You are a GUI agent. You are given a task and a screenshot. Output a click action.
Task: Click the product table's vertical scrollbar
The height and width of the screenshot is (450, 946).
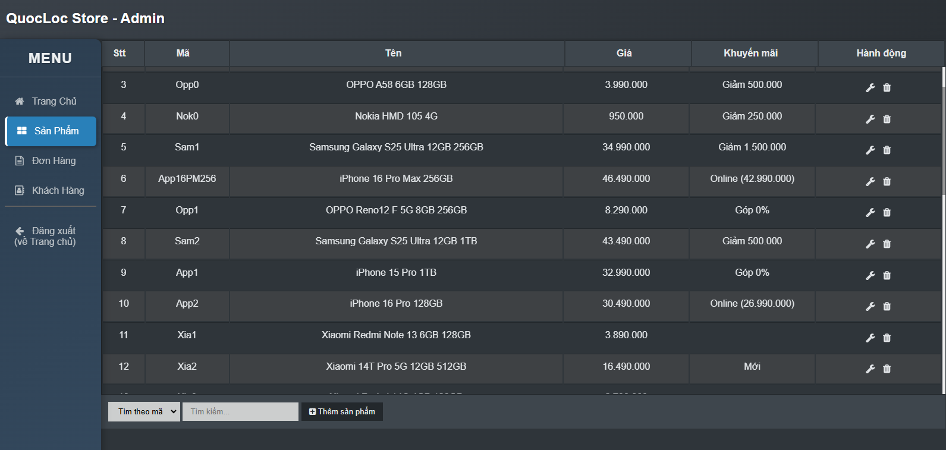(x=944, y=231)
